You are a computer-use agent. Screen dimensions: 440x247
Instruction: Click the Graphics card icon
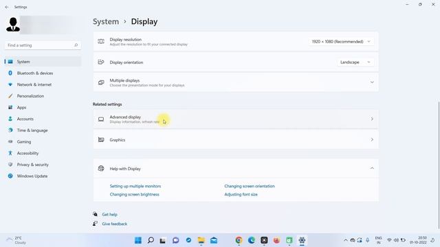pyautogui.click(x=101, y=139)
